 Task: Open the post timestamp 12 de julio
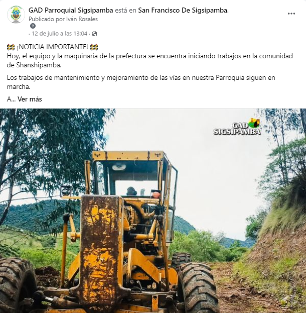click(59, 34)
